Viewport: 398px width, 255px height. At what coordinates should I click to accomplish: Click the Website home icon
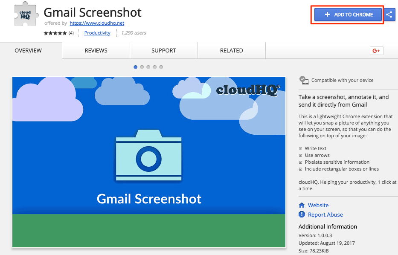pos(302,205)
